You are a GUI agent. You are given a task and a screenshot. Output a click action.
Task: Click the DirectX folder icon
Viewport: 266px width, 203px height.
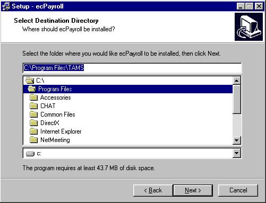[x=34, y=123]
